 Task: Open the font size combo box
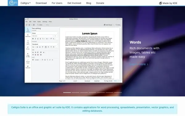[56, 36]
